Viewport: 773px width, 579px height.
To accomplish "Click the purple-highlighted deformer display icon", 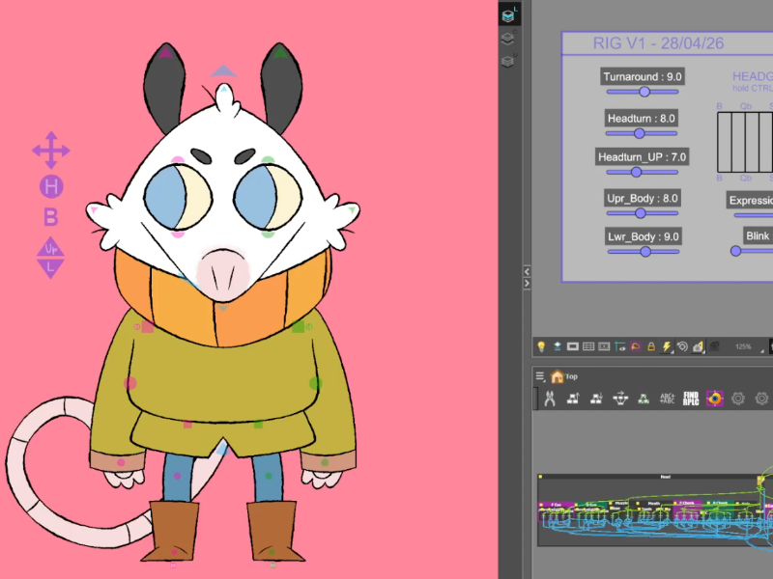I will [636, 346].
